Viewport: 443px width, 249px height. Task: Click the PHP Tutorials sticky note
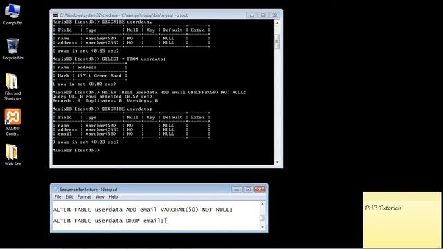[x=401, y=220]
